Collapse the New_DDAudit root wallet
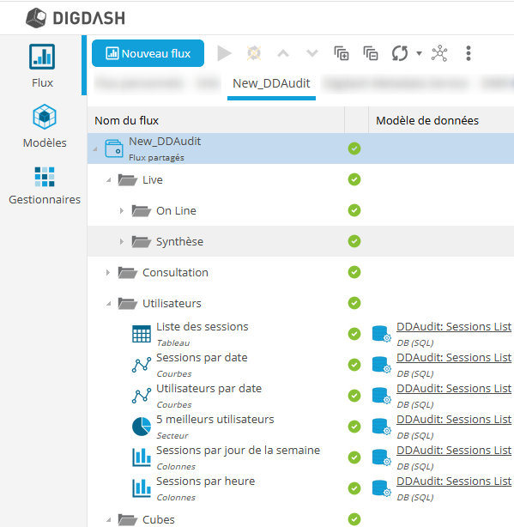514x527 pixels. [x=95, y=148]
